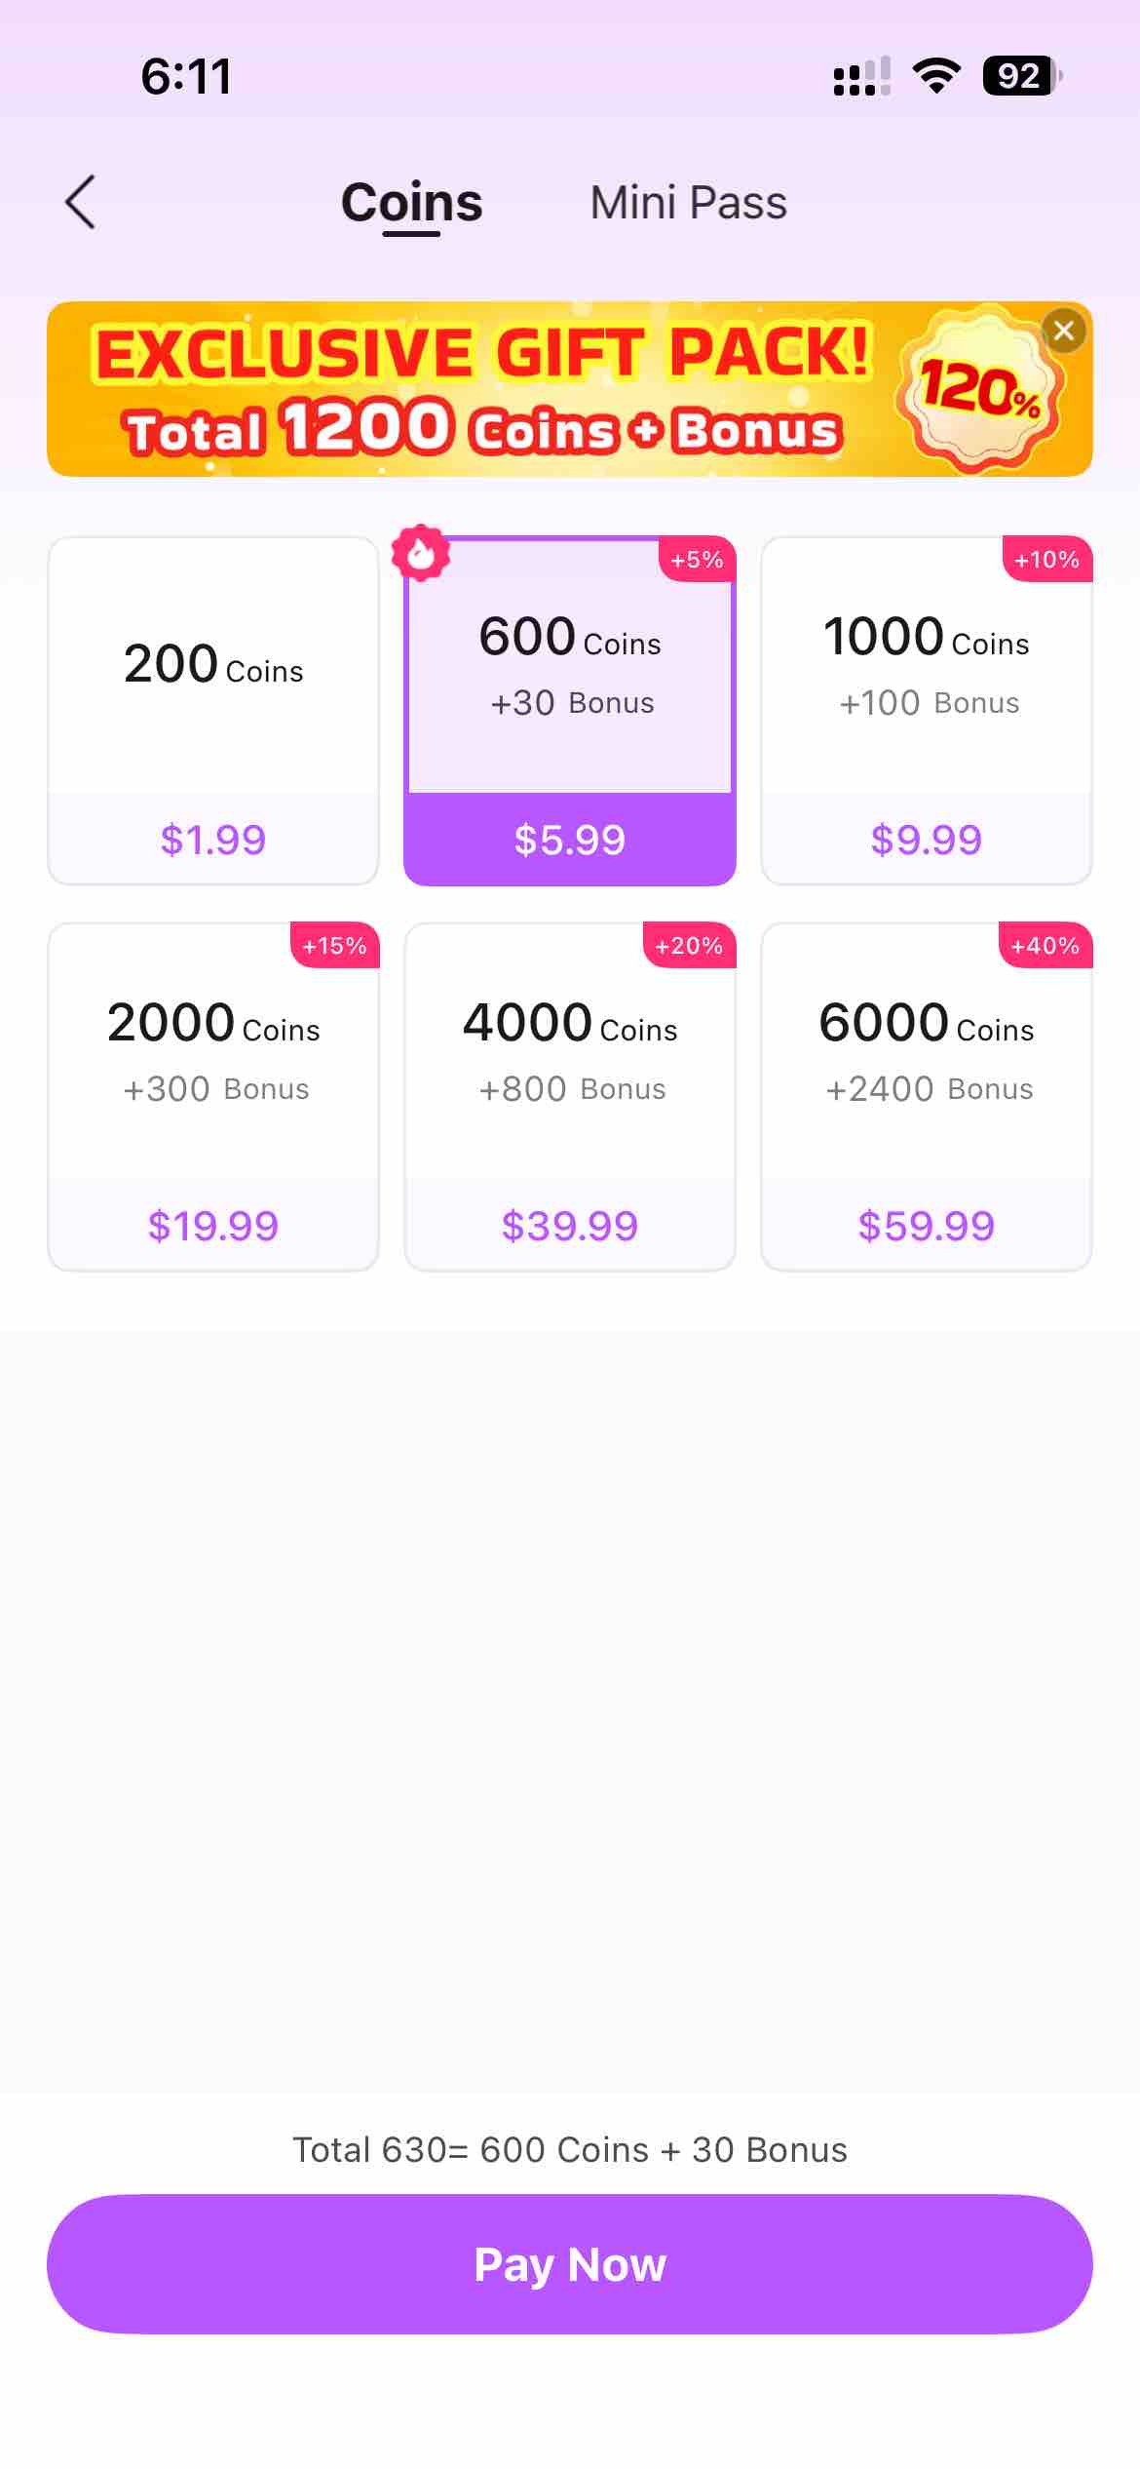This screenshot has width=1140, height=2469.
Task: Select the Coins tab
Action: (x=411, y=203)
